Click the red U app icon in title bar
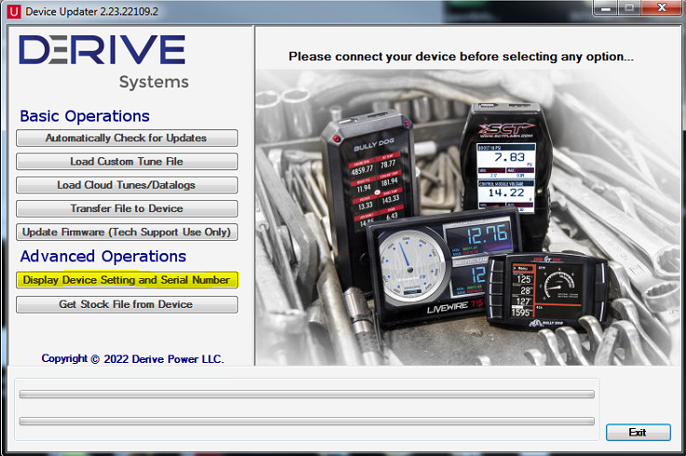This screenshot has height=456, width=686. 14,11
